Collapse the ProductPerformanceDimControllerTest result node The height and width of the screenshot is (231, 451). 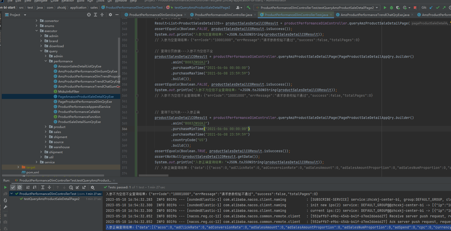11,194
